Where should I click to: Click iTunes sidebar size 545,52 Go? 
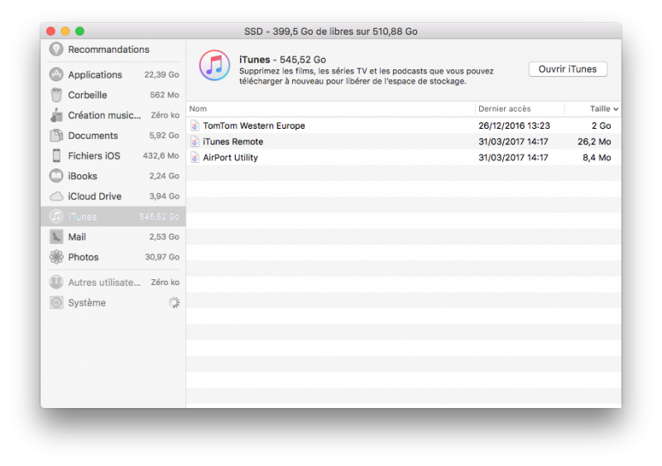[x=159, y=216]
